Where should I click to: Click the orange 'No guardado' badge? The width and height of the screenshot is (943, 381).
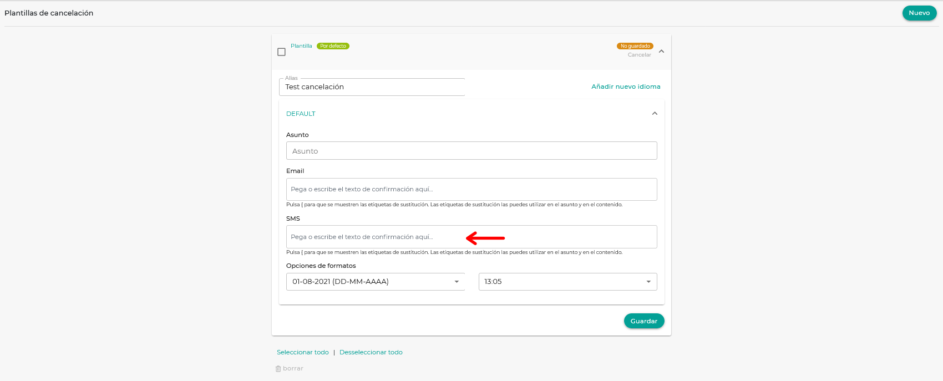(x=635, y=46)
